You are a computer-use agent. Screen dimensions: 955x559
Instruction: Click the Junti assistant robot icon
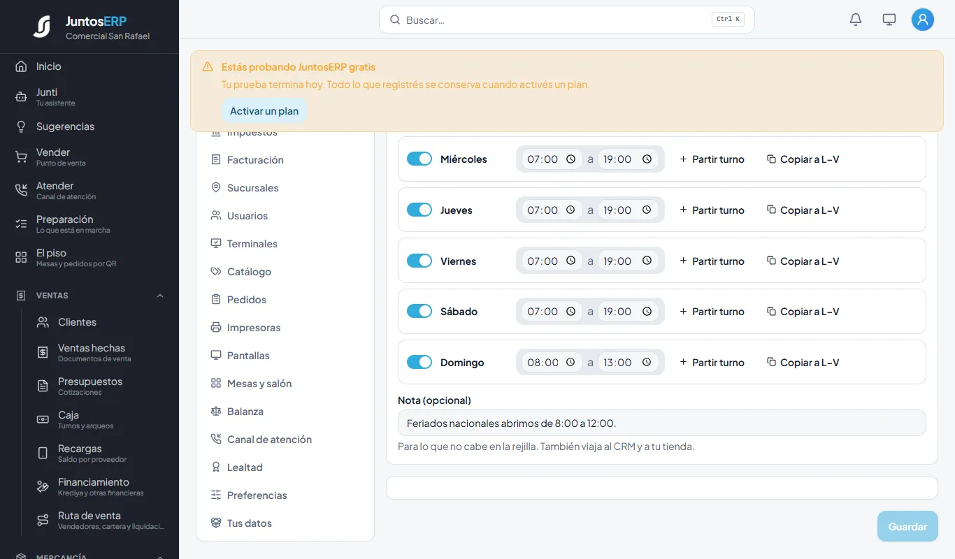21,97
